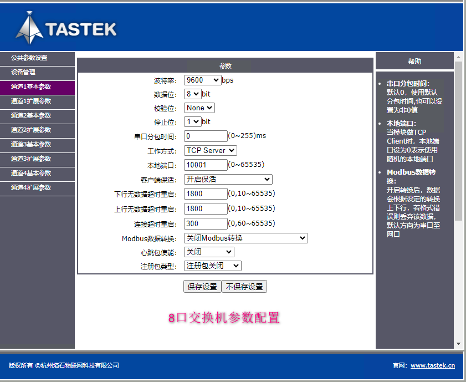The width and height of the screenshot is (466, 382).
Task: Open 公共参数设置 menu item
Action: pyautogui.click(x=37, y=58)
